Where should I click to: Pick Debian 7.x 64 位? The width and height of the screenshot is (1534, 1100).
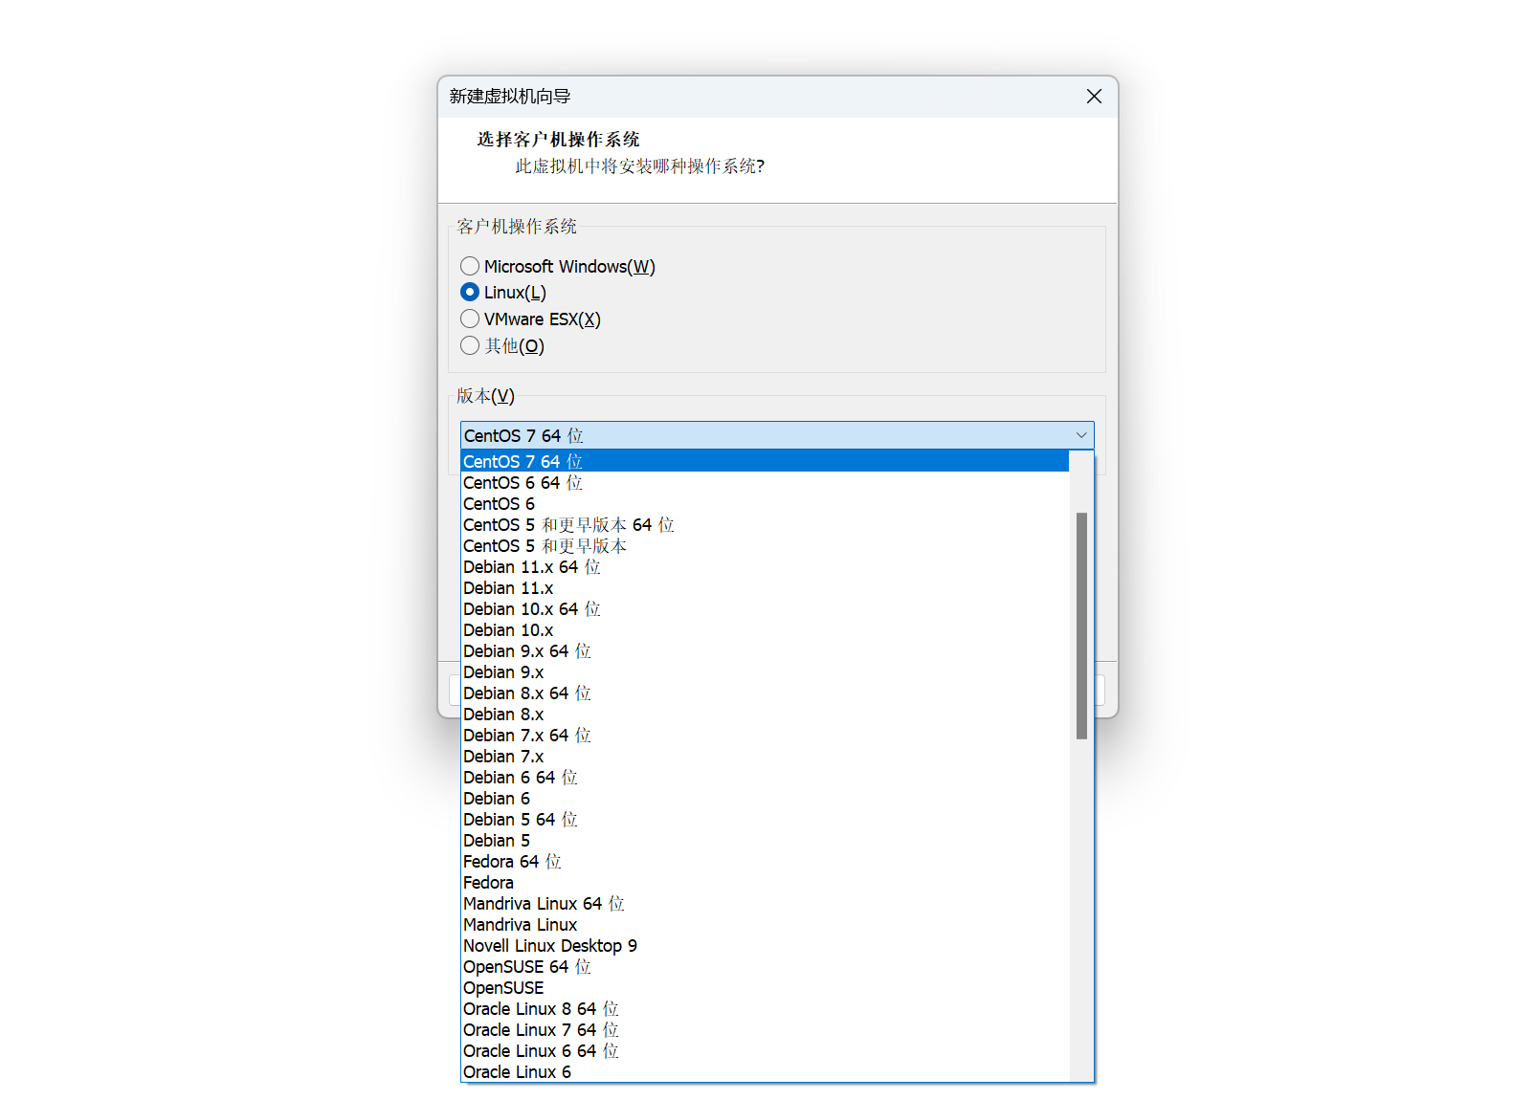(765, 735)
